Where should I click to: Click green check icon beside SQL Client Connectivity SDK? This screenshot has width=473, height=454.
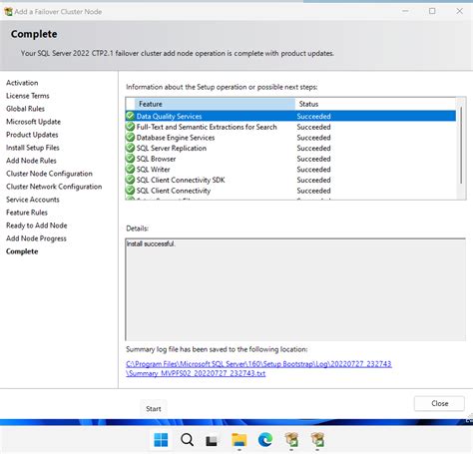[x=130, y=180]
